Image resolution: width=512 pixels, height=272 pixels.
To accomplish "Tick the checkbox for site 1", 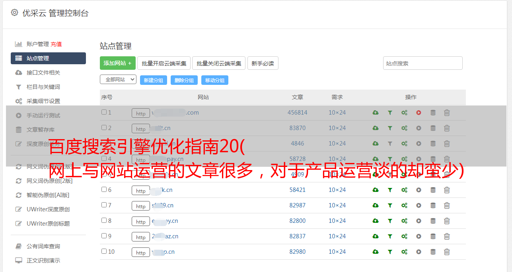I will pos(104,112).
